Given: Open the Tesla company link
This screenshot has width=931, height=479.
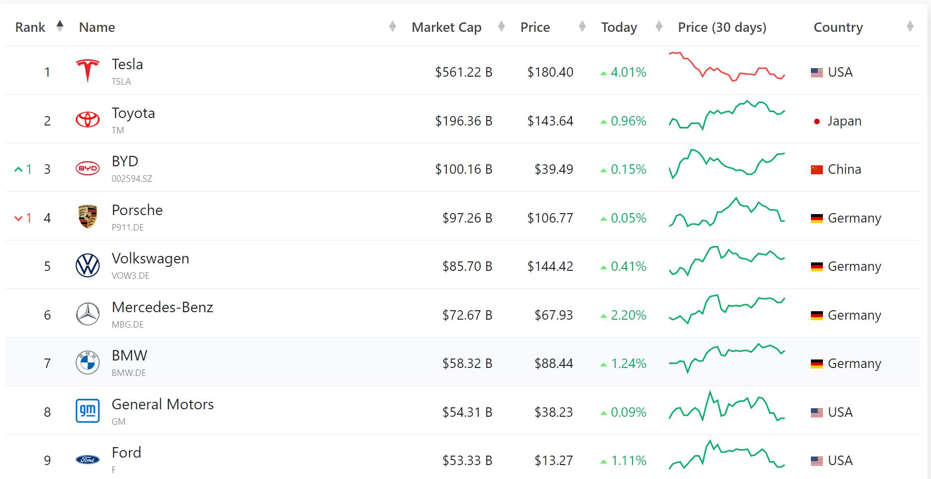Looking at the screenshot, I should coord(127,64).
